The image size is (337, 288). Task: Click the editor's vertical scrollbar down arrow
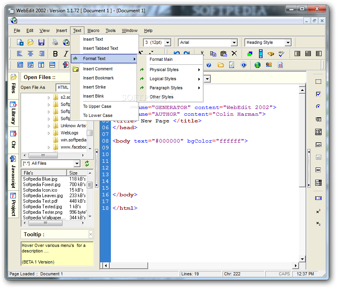302,259
